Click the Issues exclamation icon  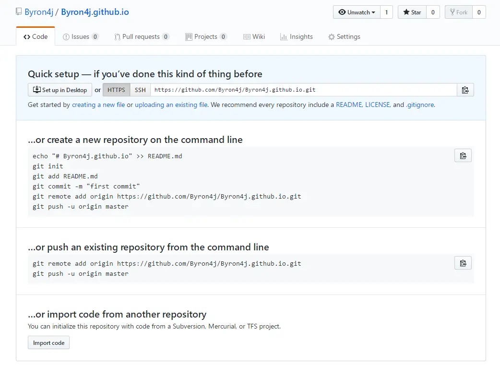[x=66, y=37]
